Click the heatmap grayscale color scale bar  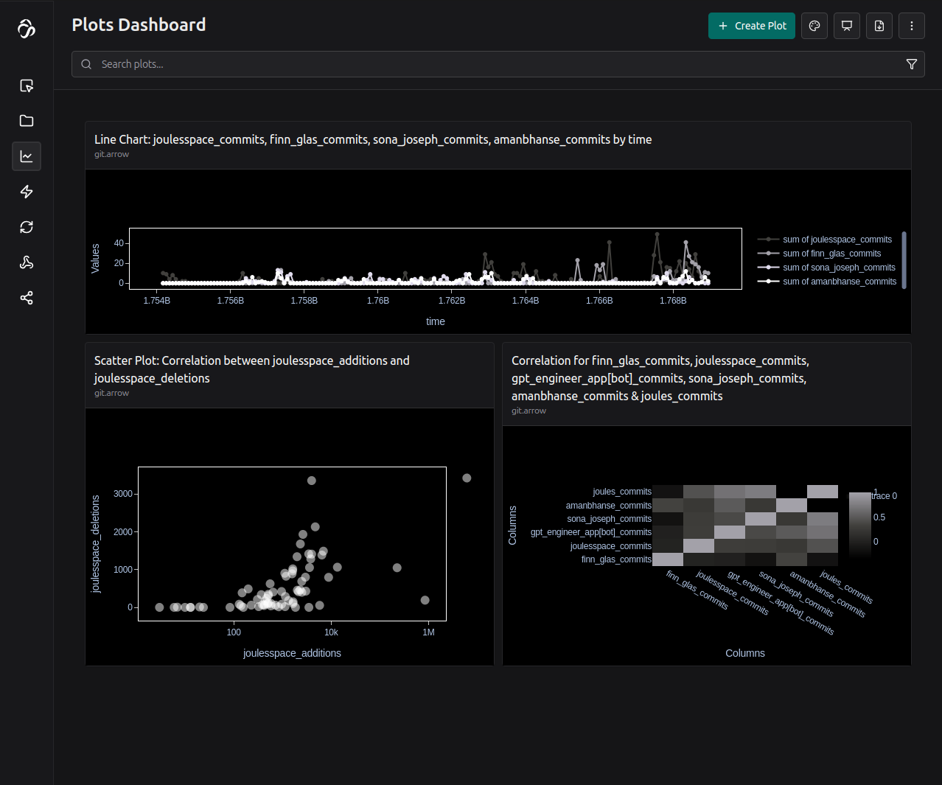(859, 523)
